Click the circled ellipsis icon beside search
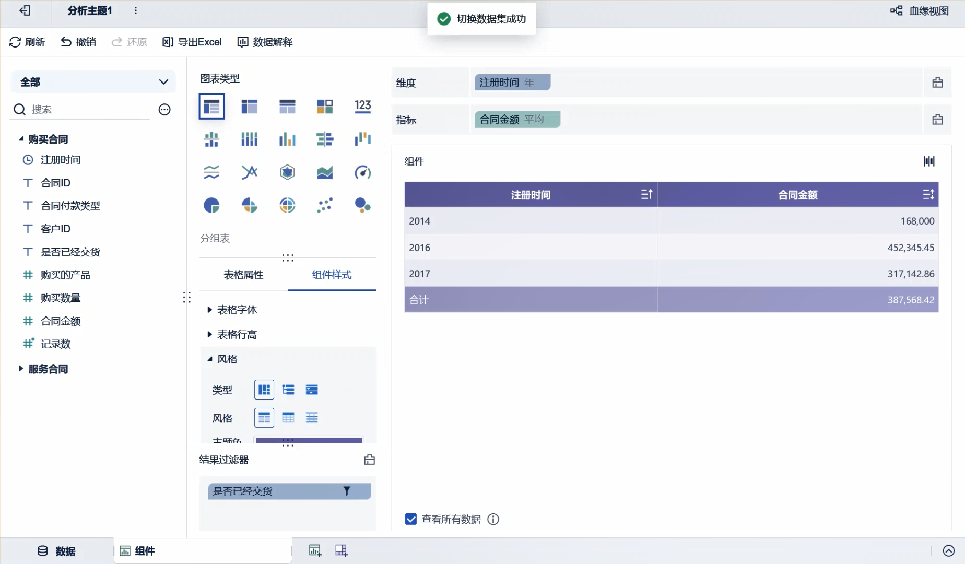This screenshot has width=965, height=564. click(x=164, y=110)
